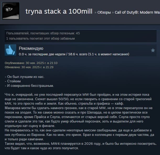Open the Call of Duty®: Modern Warfare link
Viewport: 160px width, 155px height.
(x=137, y=12)
